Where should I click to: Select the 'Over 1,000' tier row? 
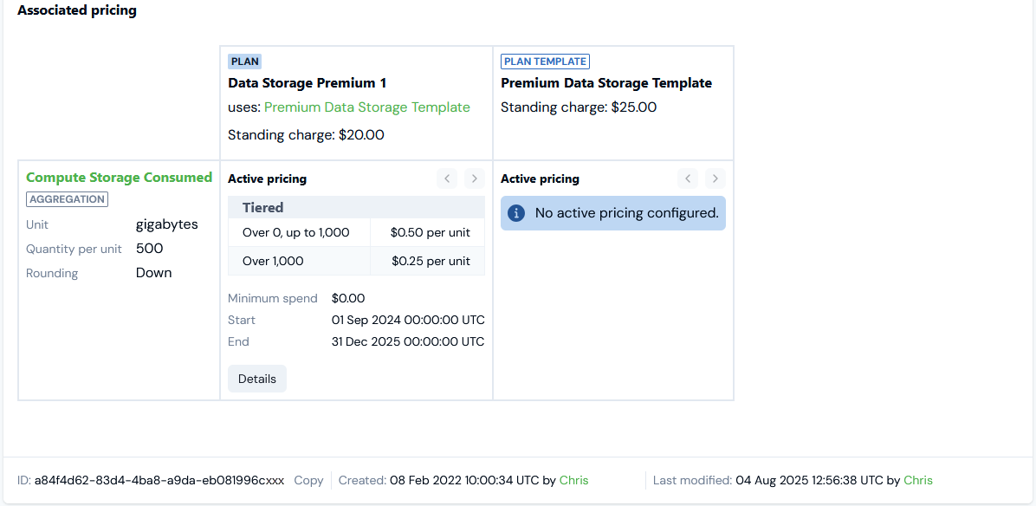click(x=273, y=261)
